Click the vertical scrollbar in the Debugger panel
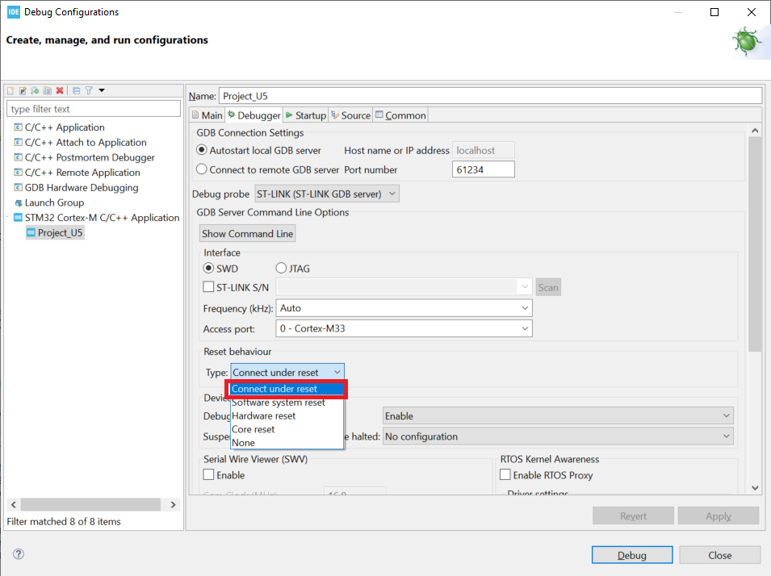Image resolution: width=771 pixels, height=576 pixels. click(755, 244)
